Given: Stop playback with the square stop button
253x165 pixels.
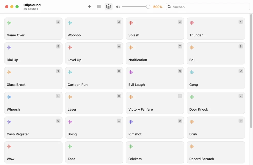Looking at the screenshot, I should (x=99, y=7).
